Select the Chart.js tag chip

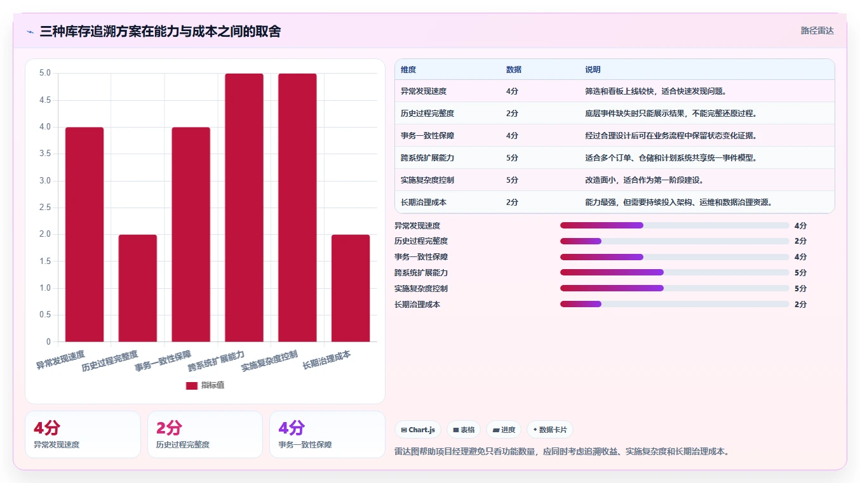(418, 430)
